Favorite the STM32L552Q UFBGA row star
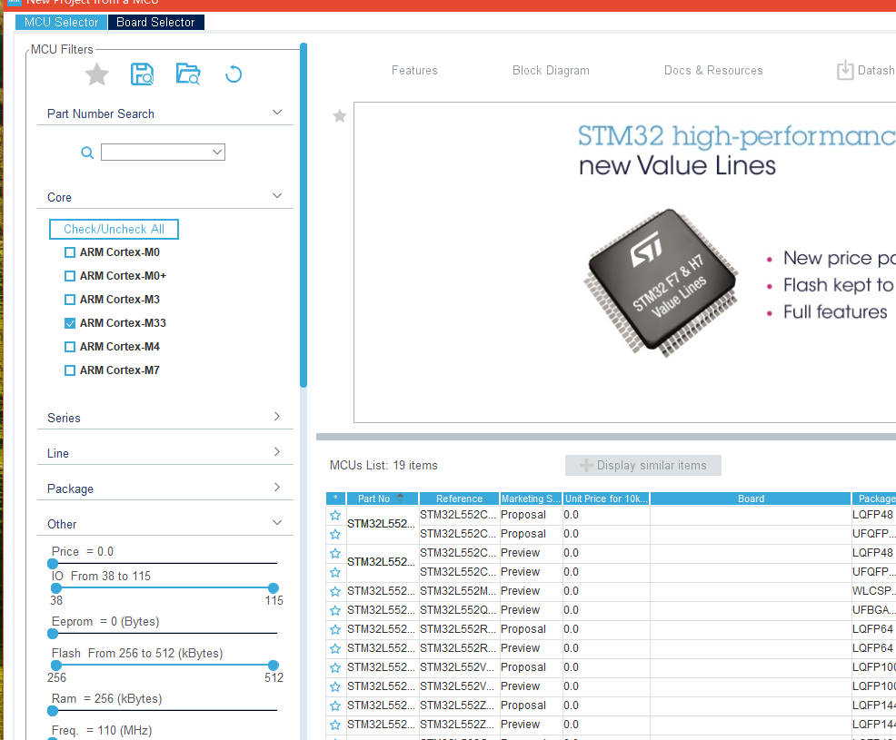The width and height of the screenshot is (896, 740). coord(334,610)
